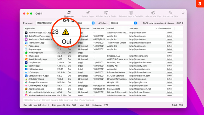Click the Réexaminer refresh icon

pyautogui.click(x=69, y=13)
